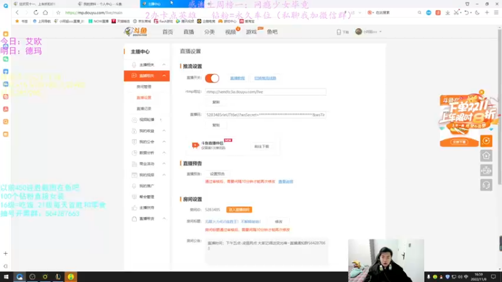This screenshot has width=502, height=282.
Task: Click the scissors screenshot icon in the toolbar
Action: (457, 13)
